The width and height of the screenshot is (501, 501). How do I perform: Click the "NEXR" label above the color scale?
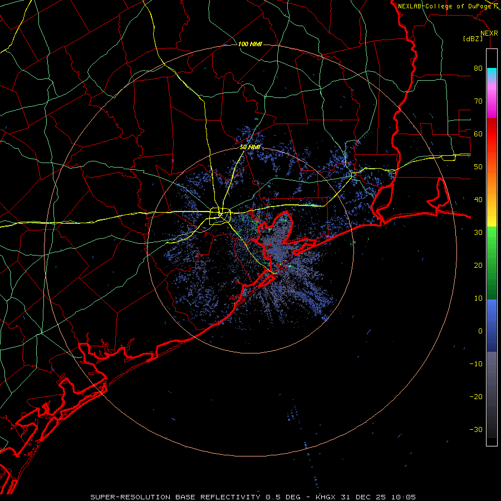pyautogui.click(x=489, y=33)
